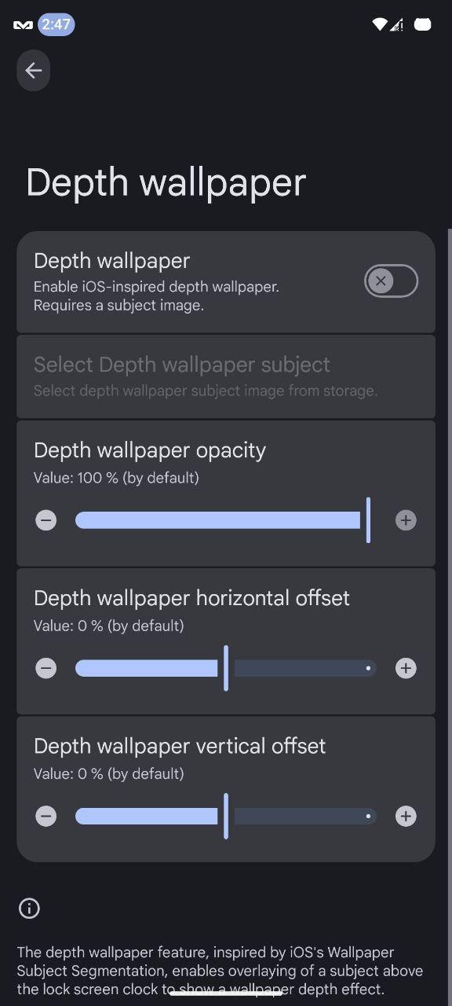Click the vertical offset slider handle

point(226,816)
